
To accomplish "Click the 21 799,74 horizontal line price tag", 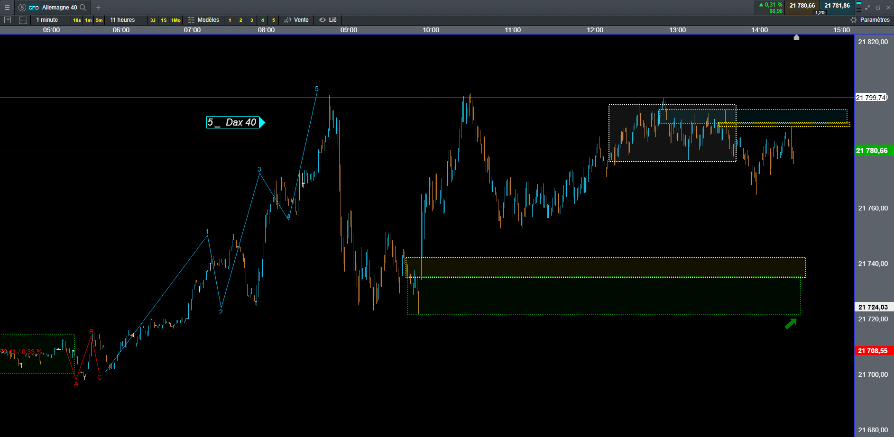I will (x=871, y=98).
